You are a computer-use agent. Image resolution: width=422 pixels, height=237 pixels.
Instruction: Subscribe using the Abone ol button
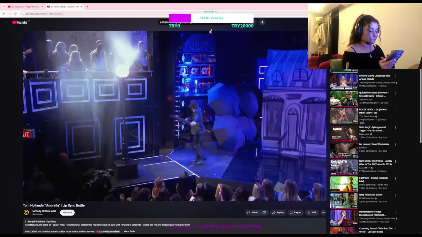tap(67, 213)
